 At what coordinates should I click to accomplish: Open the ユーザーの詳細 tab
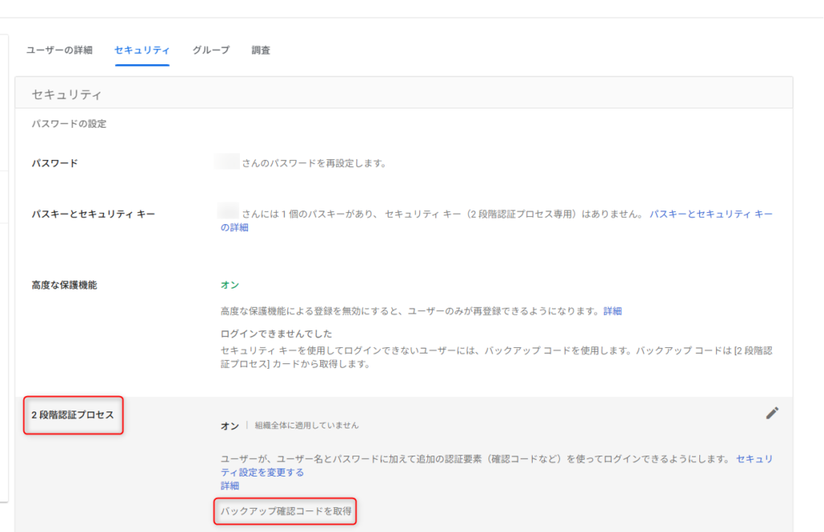[60, 50]
